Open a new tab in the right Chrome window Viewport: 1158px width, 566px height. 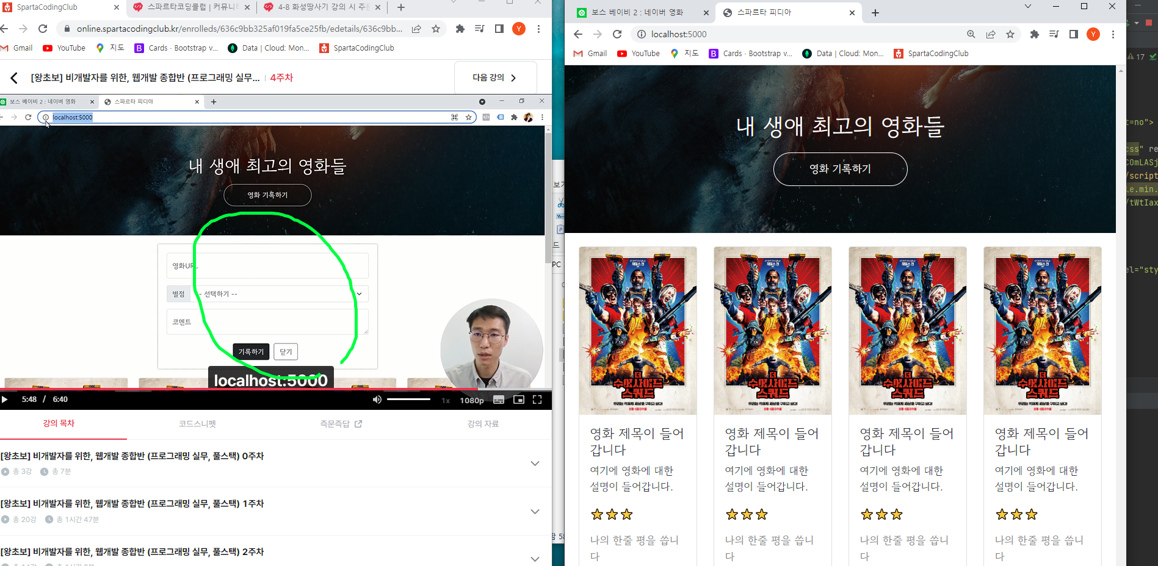point(875,12)
